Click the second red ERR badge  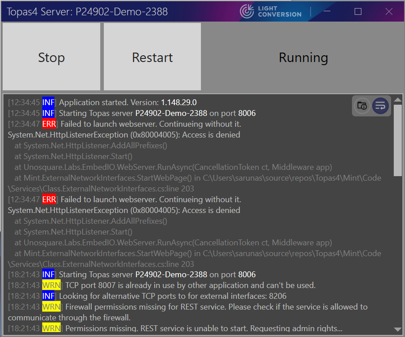[x=49, y=200]
